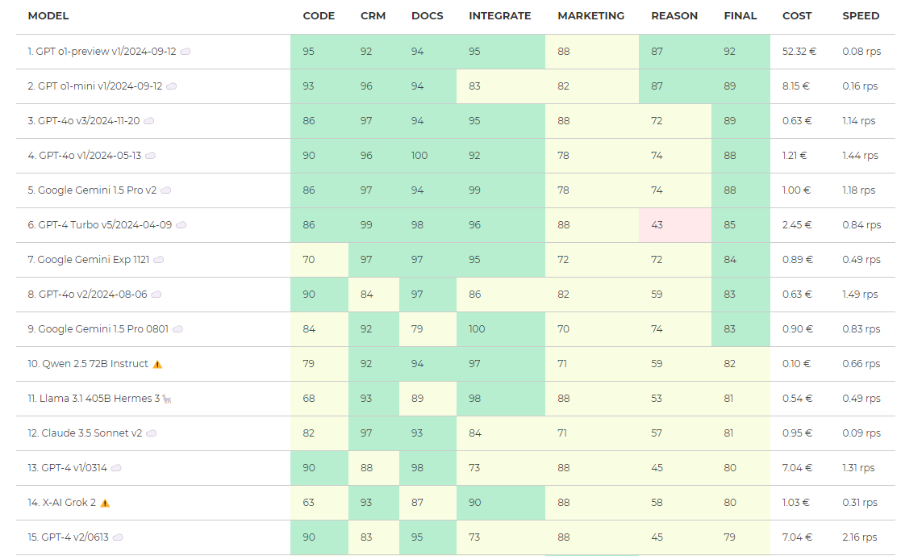Click the CODE column header
Viewport: 901px width, 556px height.
tap(319, 16)
